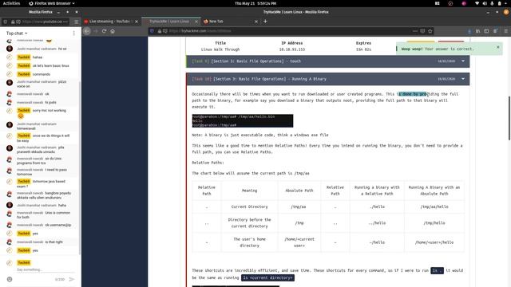Open the Firefox downloads arrow
Viewport: 511px width, 287px height.
coord(469,31)
